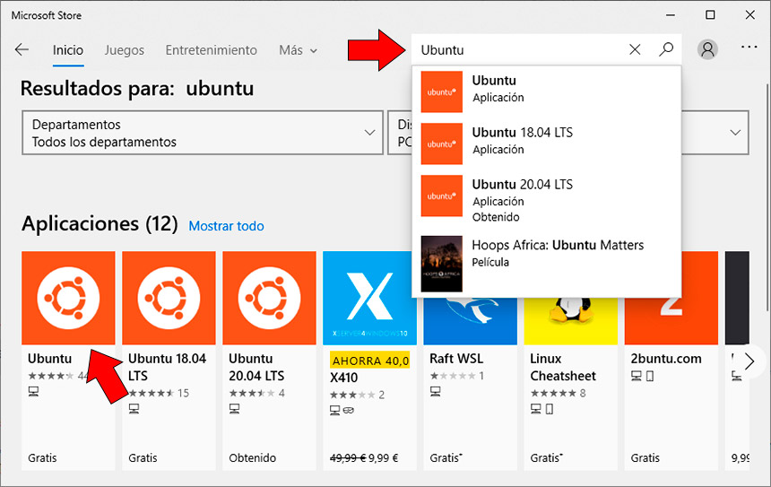Screen dimensions: 771x487
Task: Select the Inicio tab
Action: tap(68, 50)
